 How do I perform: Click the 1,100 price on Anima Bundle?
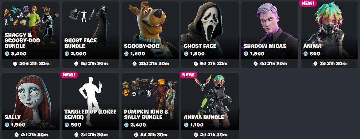pos(197,125)
